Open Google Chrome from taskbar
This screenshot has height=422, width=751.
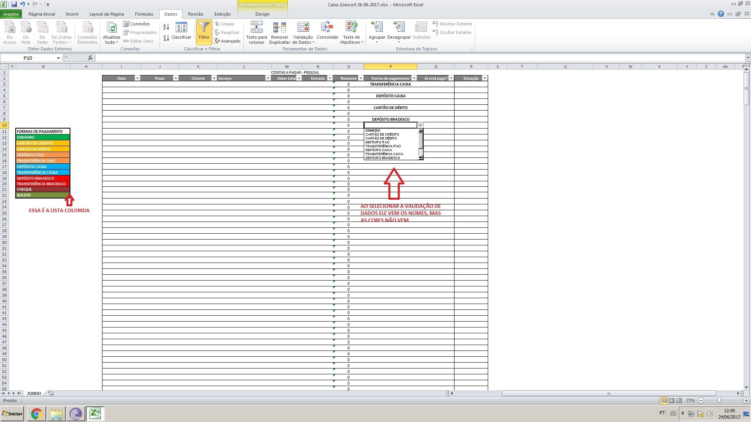pyautogui.click(x=36, y=413)
